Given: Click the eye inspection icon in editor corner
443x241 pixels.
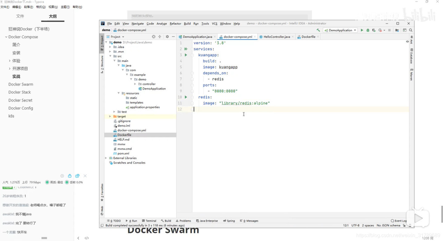Looking at the screenshot, I should click(x=407, y=42).
